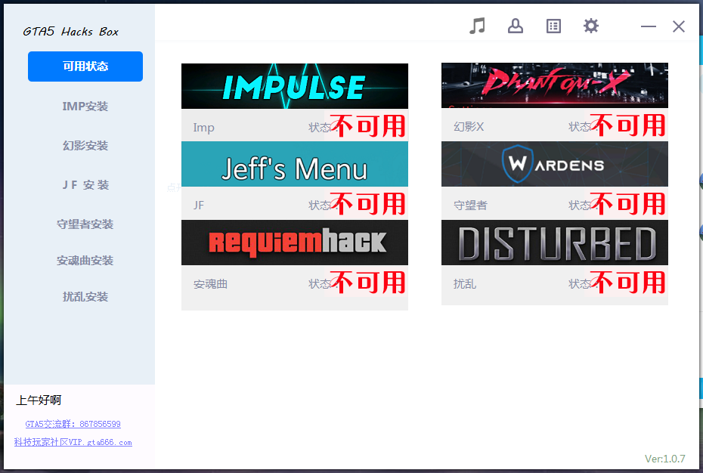Click the Impulse banner image
Screen dimensions: 703x473
[295, 86]
